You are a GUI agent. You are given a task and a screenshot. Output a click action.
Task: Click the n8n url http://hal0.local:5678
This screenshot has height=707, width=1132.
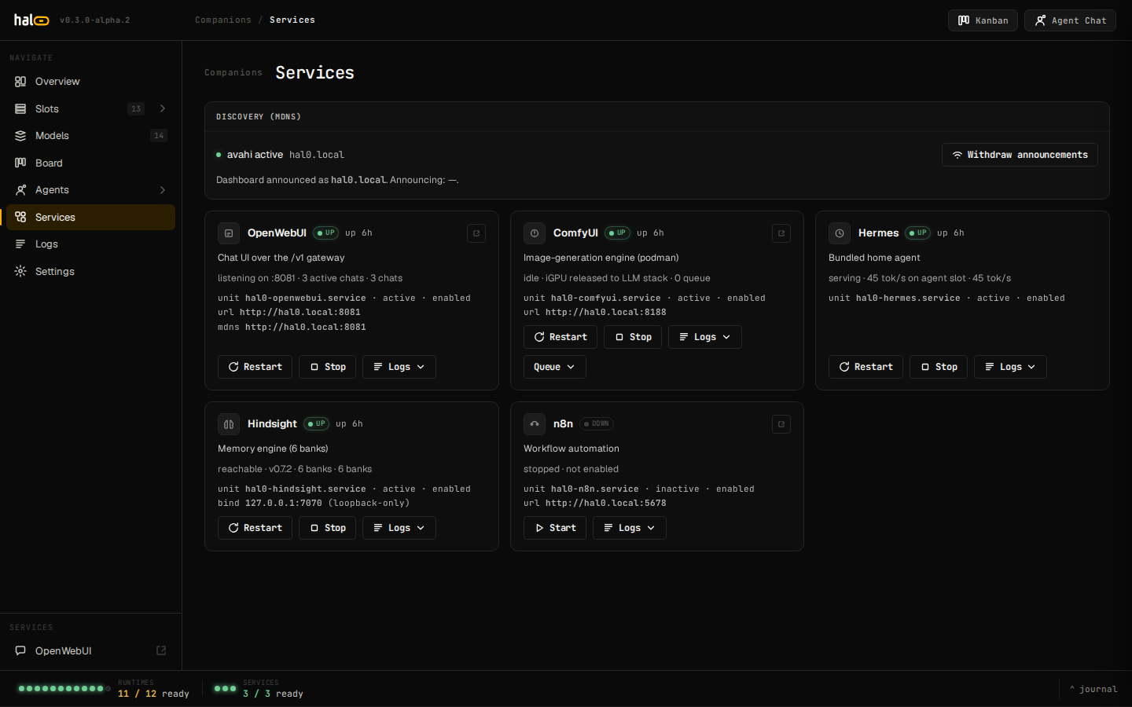tap(606, 504)
